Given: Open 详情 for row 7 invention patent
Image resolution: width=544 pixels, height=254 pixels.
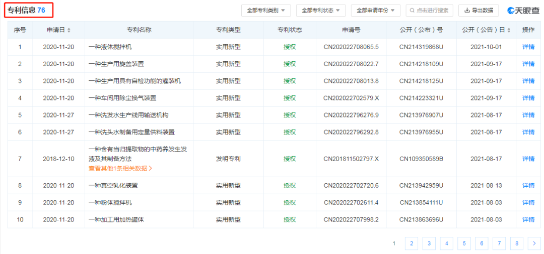Looking at the screenshot, I should (x=528, y=159).
